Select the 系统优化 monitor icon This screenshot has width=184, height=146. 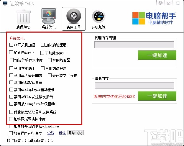coord(49,16)
